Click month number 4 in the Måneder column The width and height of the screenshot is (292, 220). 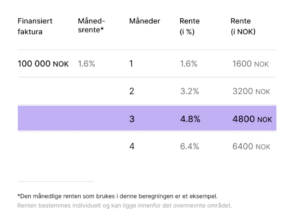coord(132,146)
